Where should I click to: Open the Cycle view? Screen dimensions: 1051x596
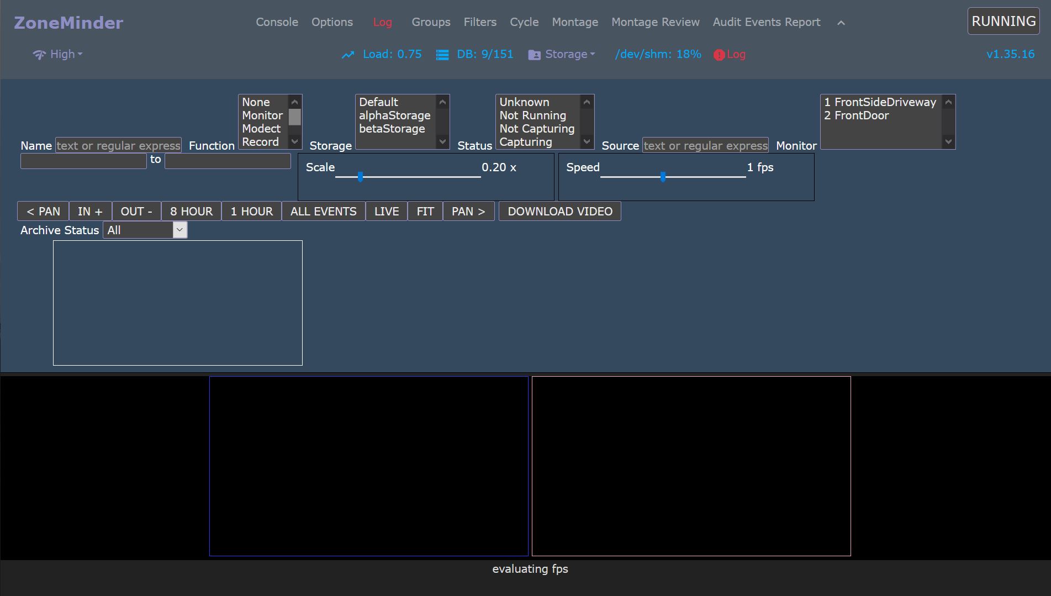[524, 22]
